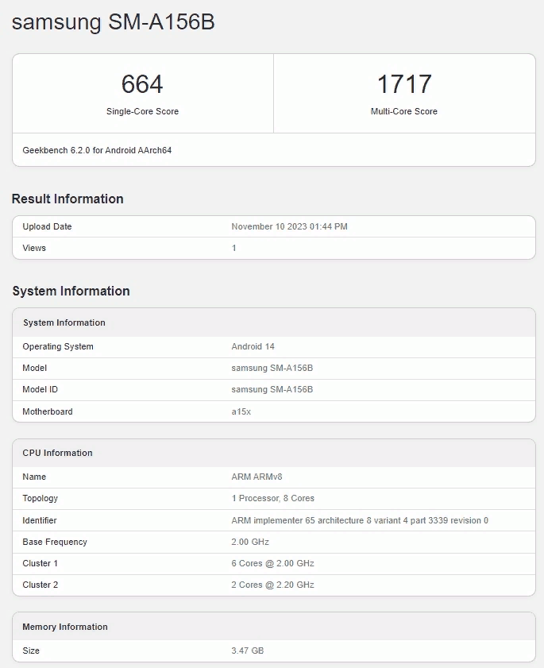The width and height of the screenshot is (544, 668).
Task: Click the Name row label
Action: click(34, 477)
